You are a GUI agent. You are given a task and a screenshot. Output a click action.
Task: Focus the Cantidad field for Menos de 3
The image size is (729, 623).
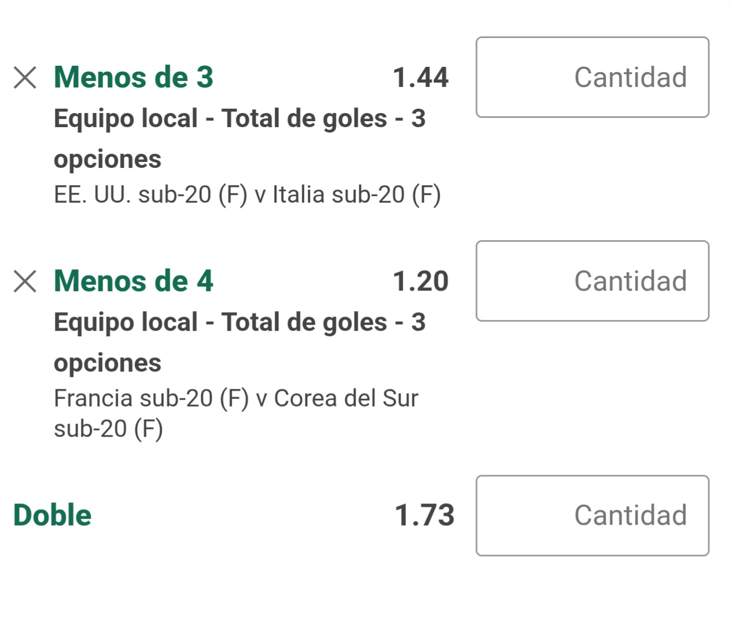[592, 77]
